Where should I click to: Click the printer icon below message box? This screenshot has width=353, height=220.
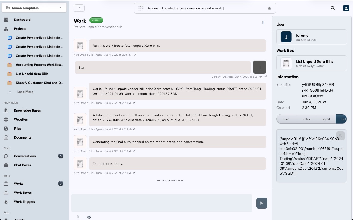[89, 217]
